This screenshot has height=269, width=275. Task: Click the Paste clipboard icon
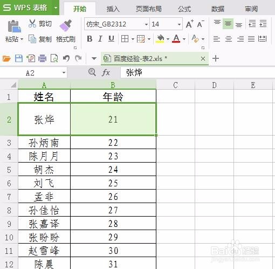[x=14, y=26]
